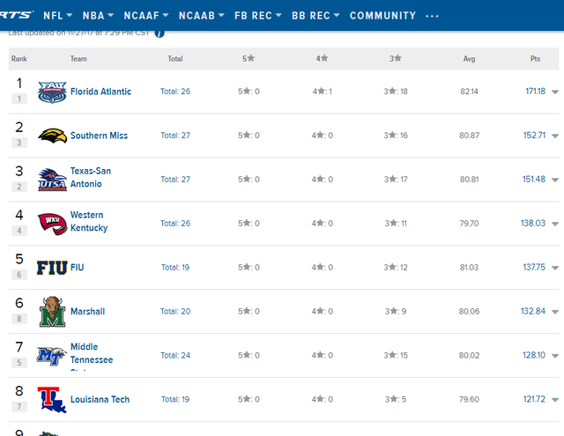The image size is (564, 436).
Task: Open Western Kentucky team link
Action: point(89,221)
